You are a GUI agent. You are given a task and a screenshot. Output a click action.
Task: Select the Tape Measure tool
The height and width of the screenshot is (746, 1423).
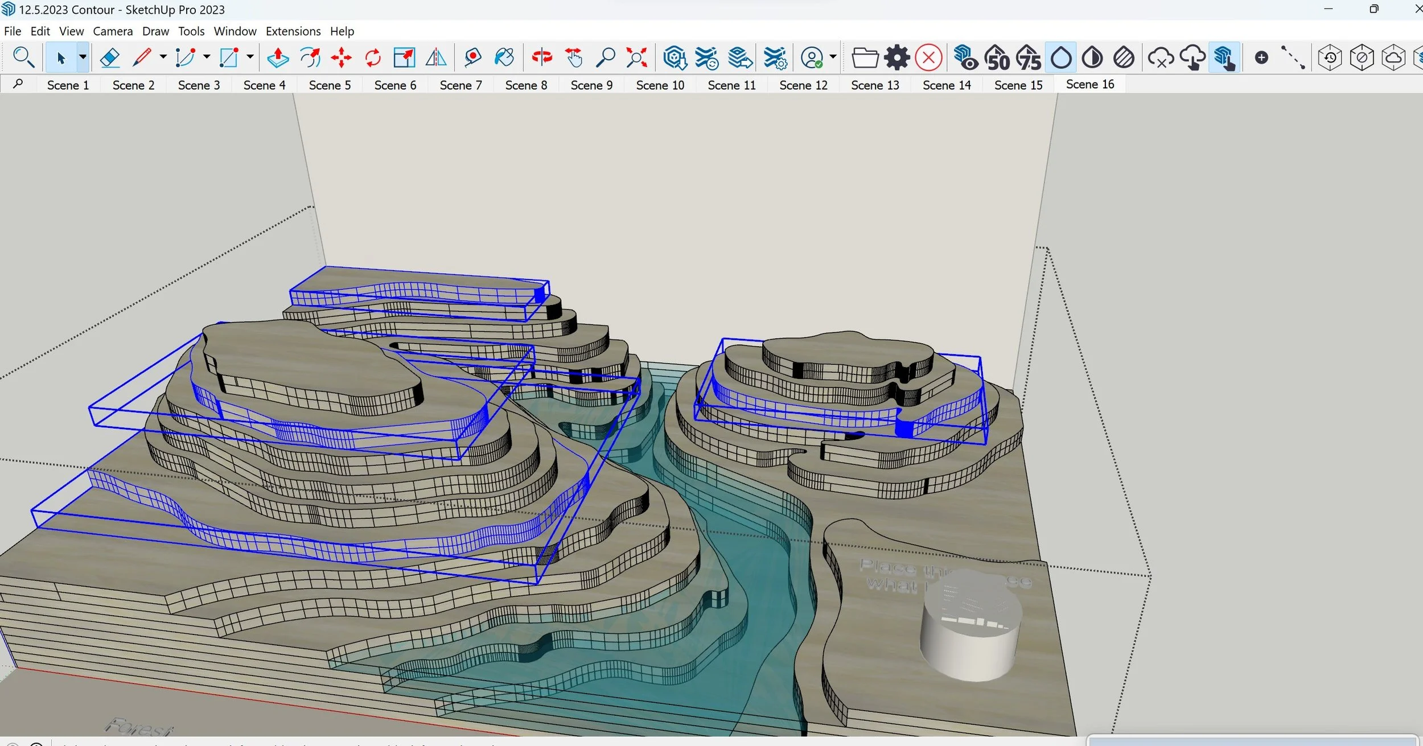pos(472,57)
